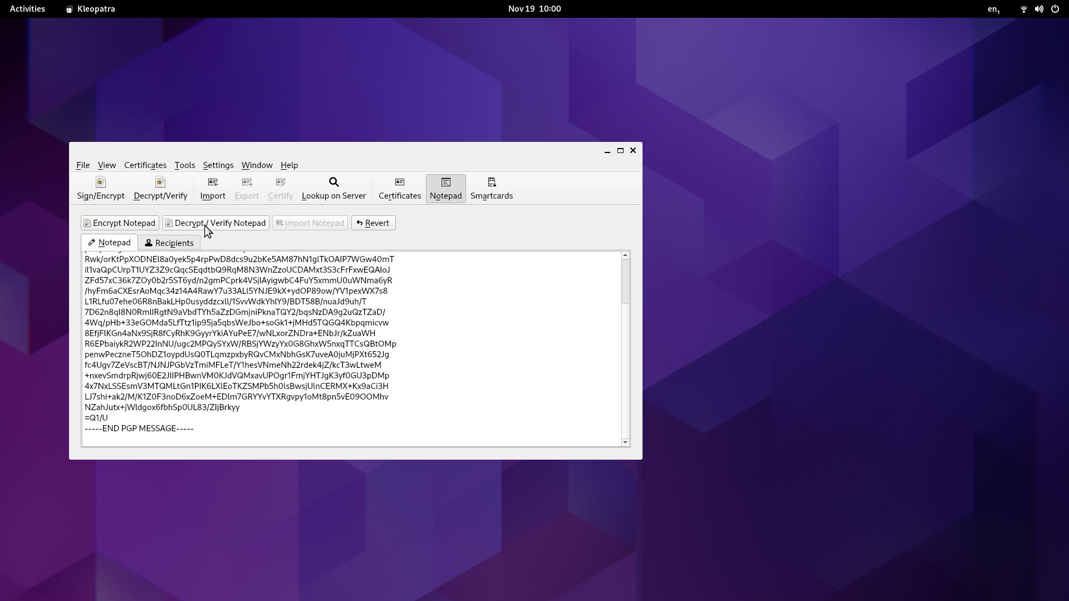This screenshot has width=1069, height=601.
Task: Open the Smartcards view
Action: click(x=491, y=188)
